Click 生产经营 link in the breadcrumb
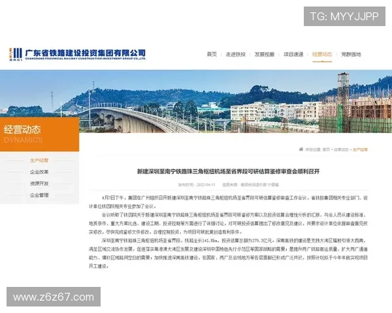The width and height of the screenshot is (392, 313). [x=360, y=149]
